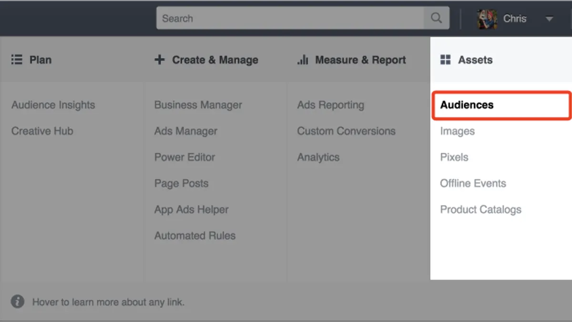Open Audience Insights under Plan

(x=53, y=105)
